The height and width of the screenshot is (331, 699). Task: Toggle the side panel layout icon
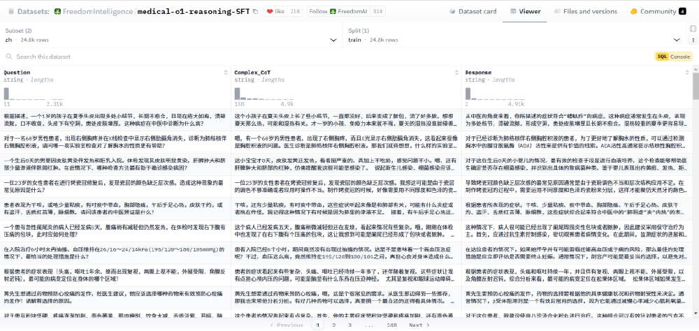click(693, 29)
